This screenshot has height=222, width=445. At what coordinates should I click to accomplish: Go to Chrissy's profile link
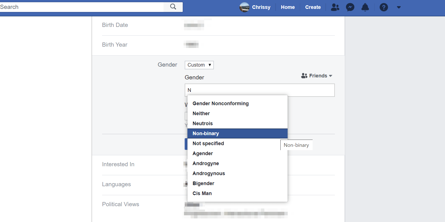261,7
